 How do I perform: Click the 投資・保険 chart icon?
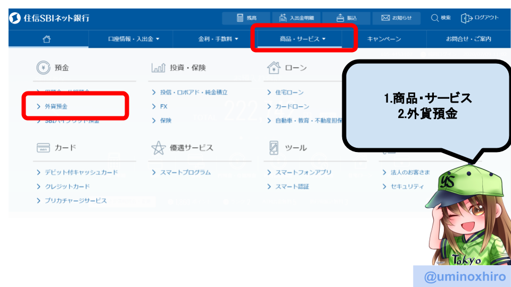[159, 67]
